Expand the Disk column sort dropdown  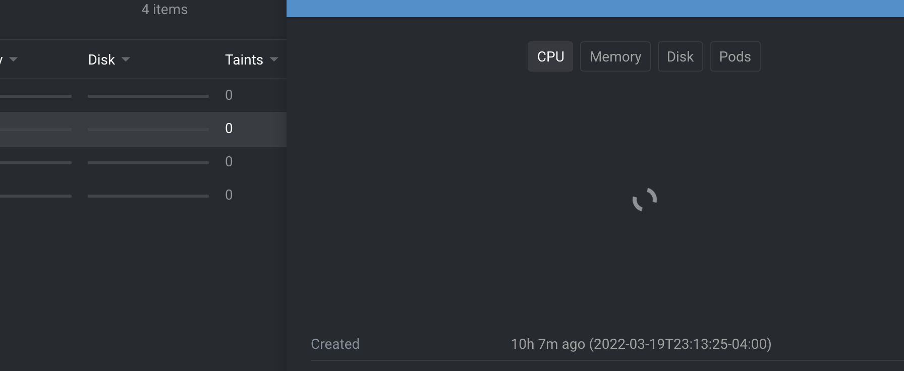[126, 59]
